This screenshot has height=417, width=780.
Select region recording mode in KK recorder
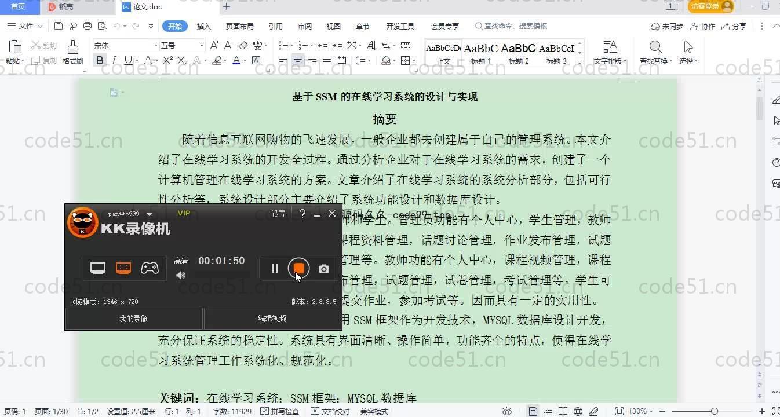(x=123, y=268)
